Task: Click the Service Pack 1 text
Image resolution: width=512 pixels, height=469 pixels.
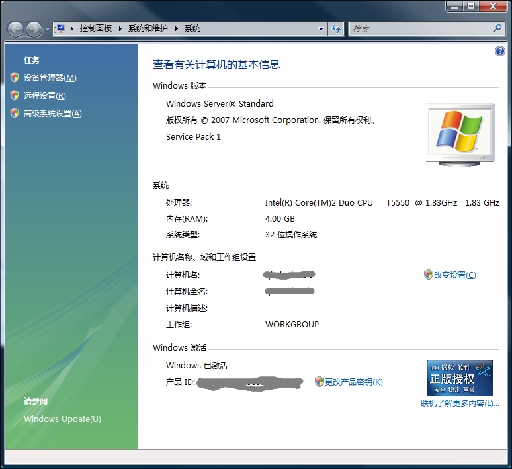Action: coord(193,136)
